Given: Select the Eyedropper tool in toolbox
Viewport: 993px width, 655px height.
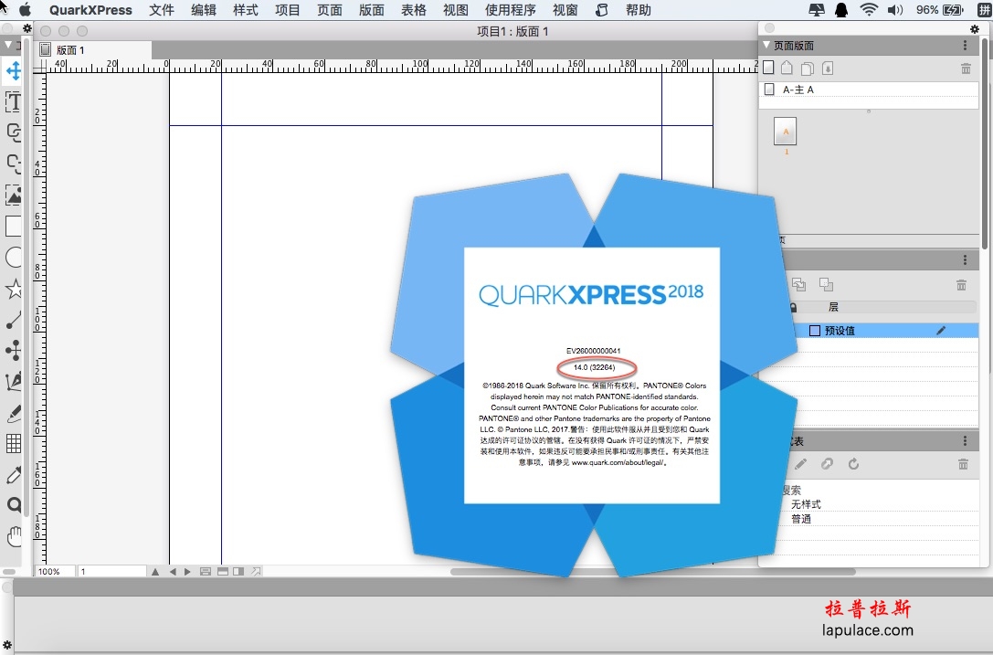Looking at the screenshot, I should (x=14, y=474).
